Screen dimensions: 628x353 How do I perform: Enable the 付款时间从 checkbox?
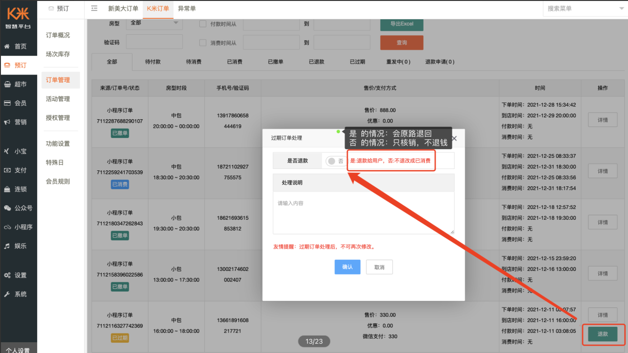tap(203, 24)
